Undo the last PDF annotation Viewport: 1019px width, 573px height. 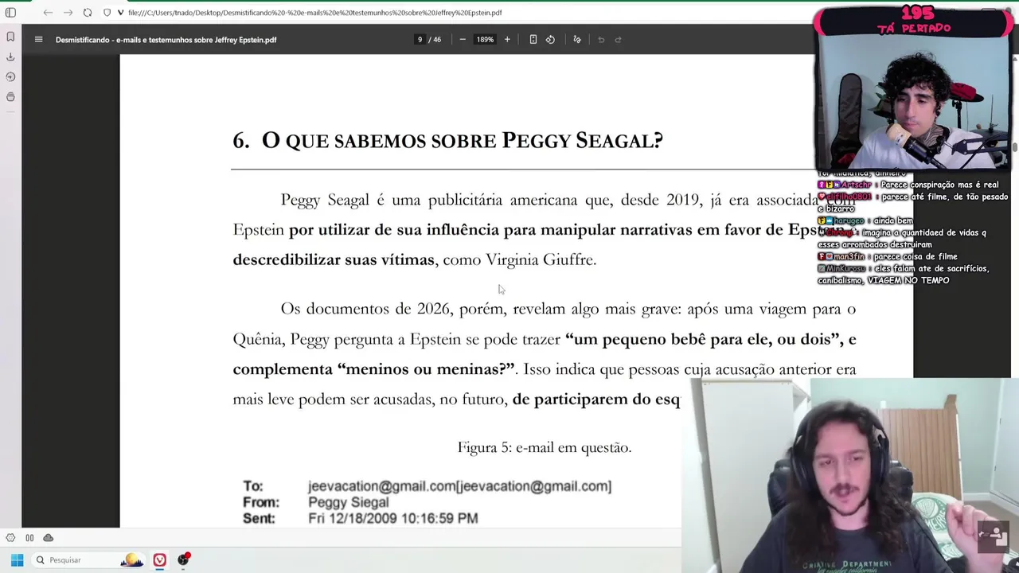point(601,40)
